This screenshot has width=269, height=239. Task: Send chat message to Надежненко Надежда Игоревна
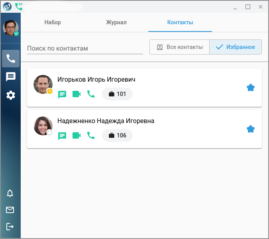62,136
